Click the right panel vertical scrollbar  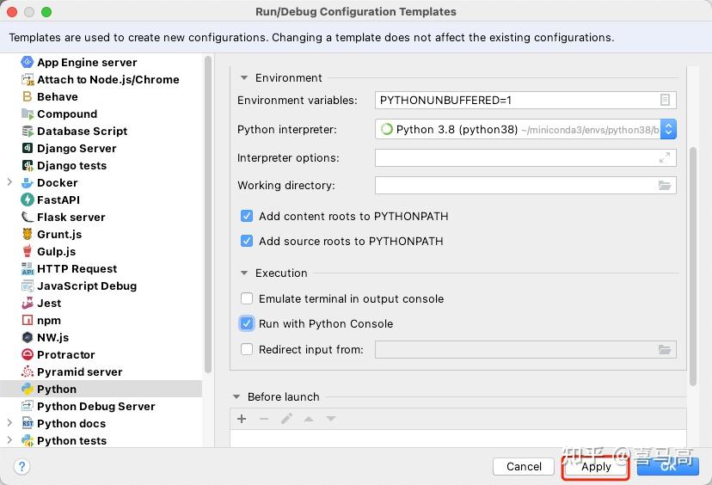click(x=693, y=267)
